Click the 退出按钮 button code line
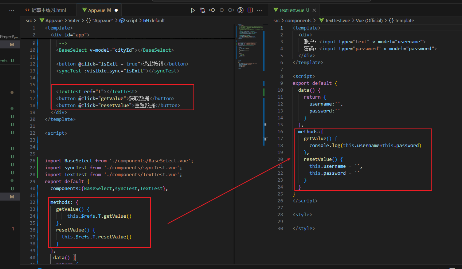The height and width of the screenshot is (269, 462). click(122, 64)
